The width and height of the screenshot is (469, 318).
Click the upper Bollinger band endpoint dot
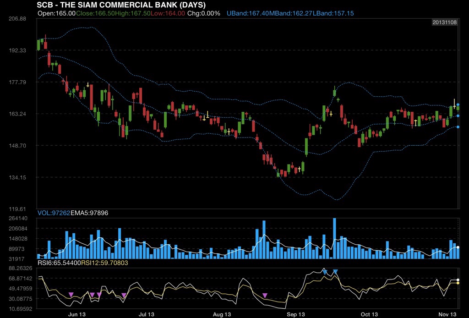pos(458,105)
